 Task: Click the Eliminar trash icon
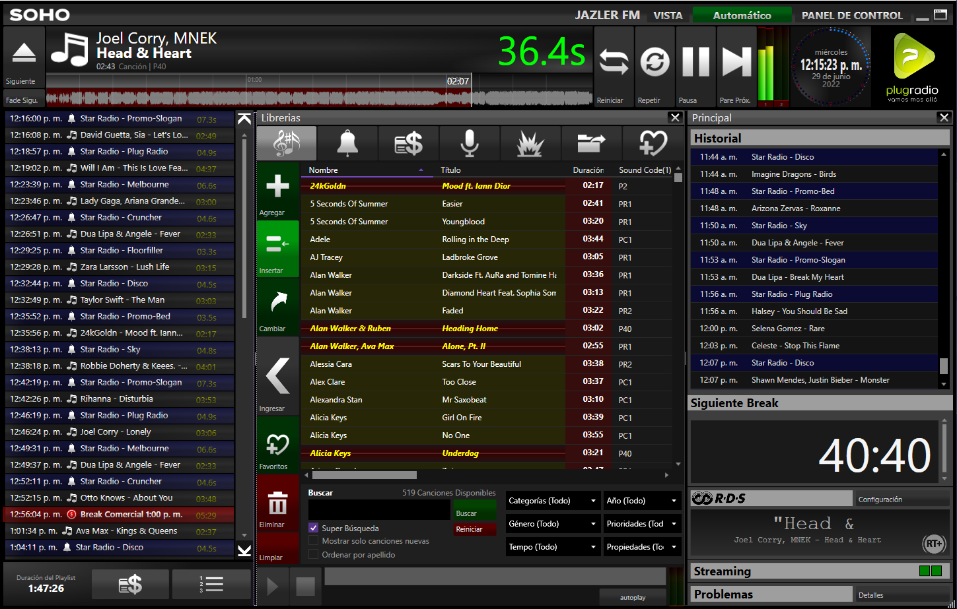(277, 505)
